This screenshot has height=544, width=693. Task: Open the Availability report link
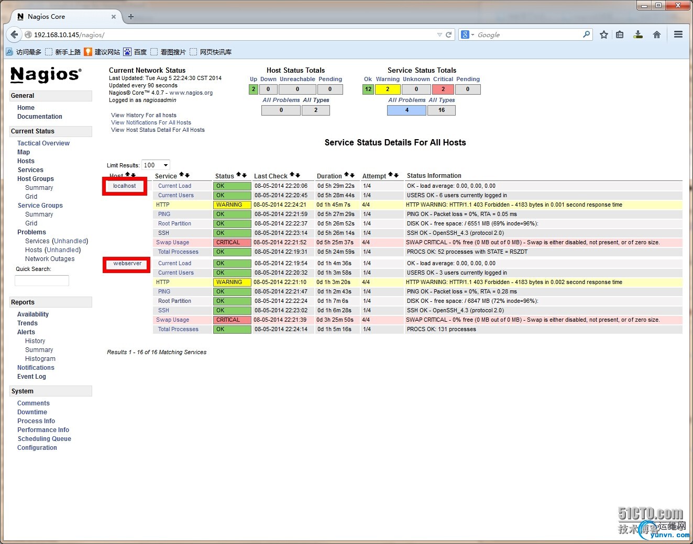[33, 314]
